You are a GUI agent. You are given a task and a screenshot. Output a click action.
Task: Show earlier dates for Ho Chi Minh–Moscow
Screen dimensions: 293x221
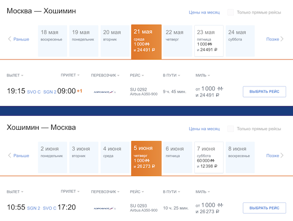coord(19,156)
